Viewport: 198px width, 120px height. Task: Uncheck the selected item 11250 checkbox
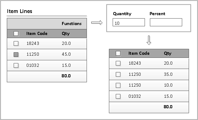point(16,55)
